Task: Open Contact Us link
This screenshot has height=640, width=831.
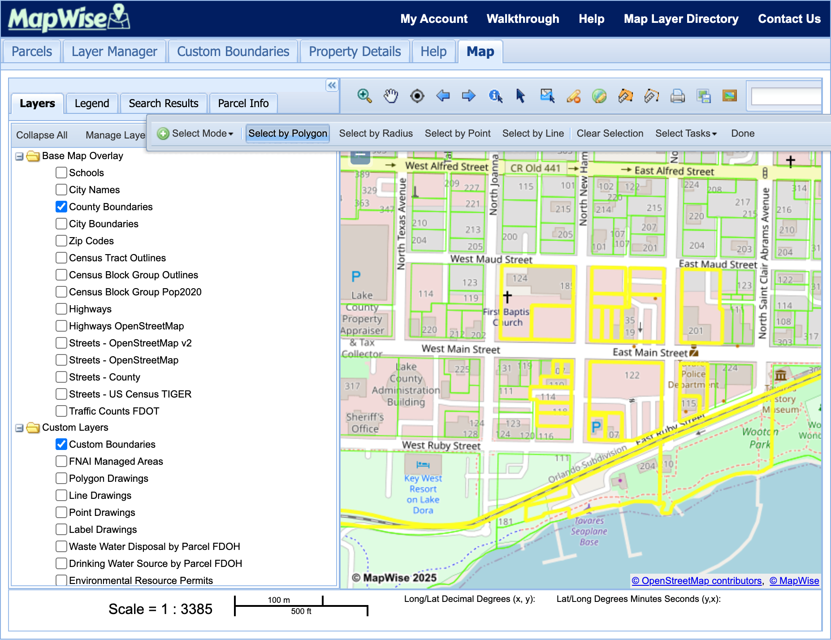Action: [789, 19]
